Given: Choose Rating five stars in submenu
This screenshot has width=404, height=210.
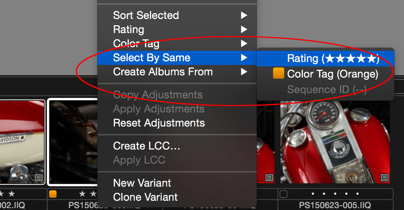Looking at the screenshot, I should pos(326,58).
